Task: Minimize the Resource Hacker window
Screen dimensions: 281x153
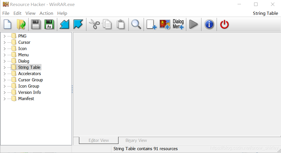Action: [x=239, y=4]
